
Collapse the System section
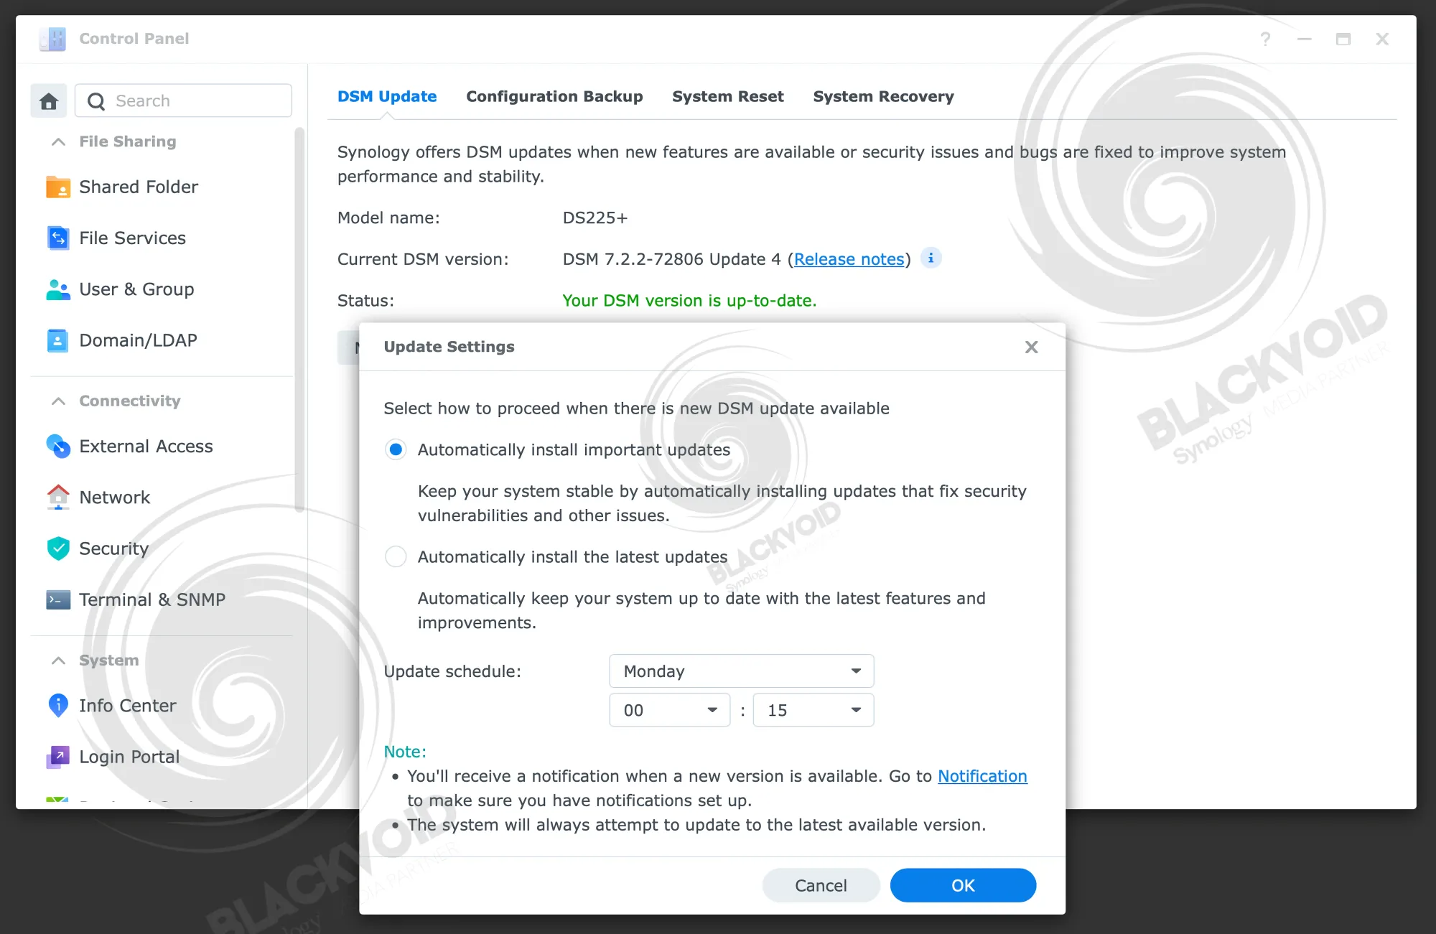coord(59,660)
